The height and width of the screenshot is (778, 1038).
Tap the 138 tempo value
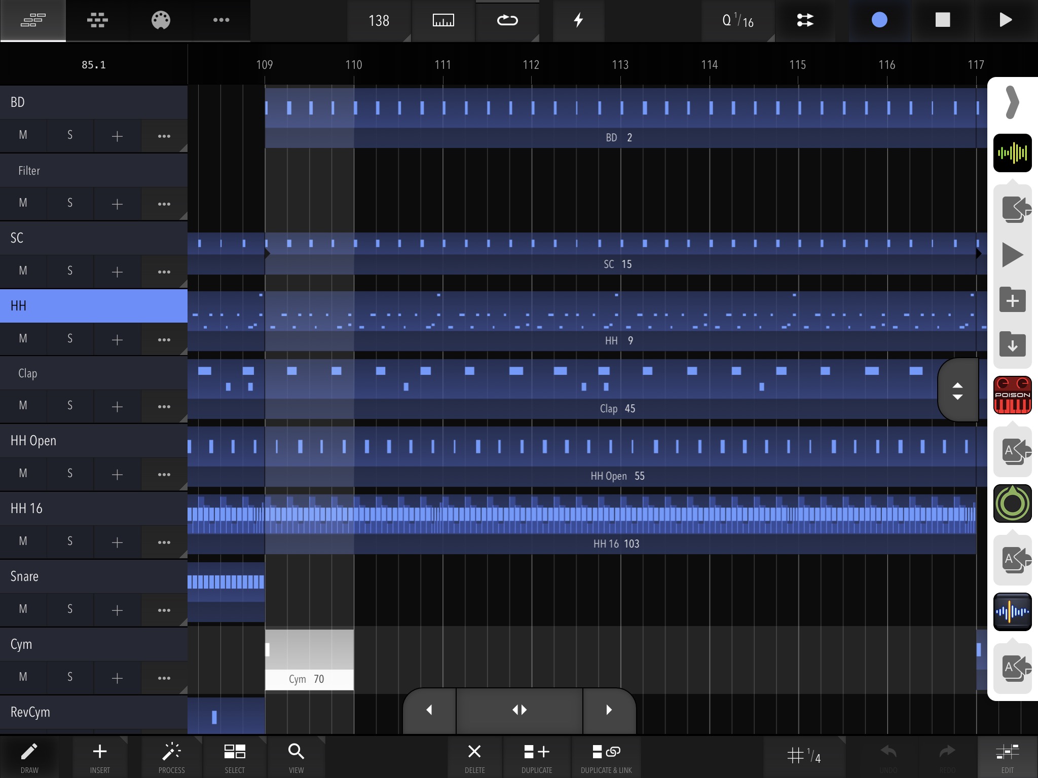point(379,21)
